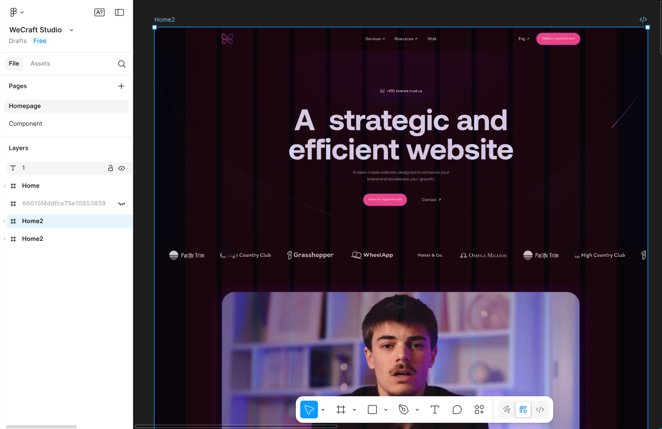
Task: Click Work nav link in design
Action: (x=432, y=39)
